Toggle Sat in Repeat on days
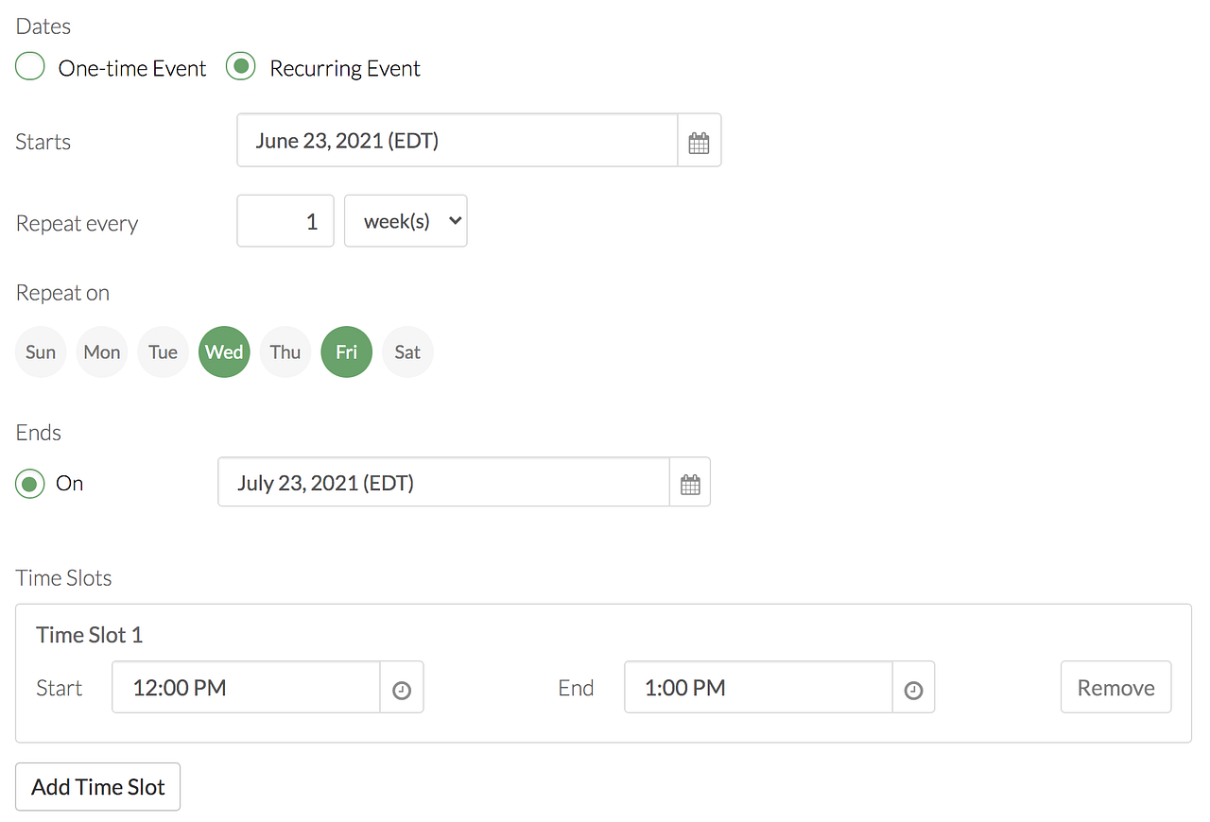This screenshot has width=1210, height=822. point(407,352)
